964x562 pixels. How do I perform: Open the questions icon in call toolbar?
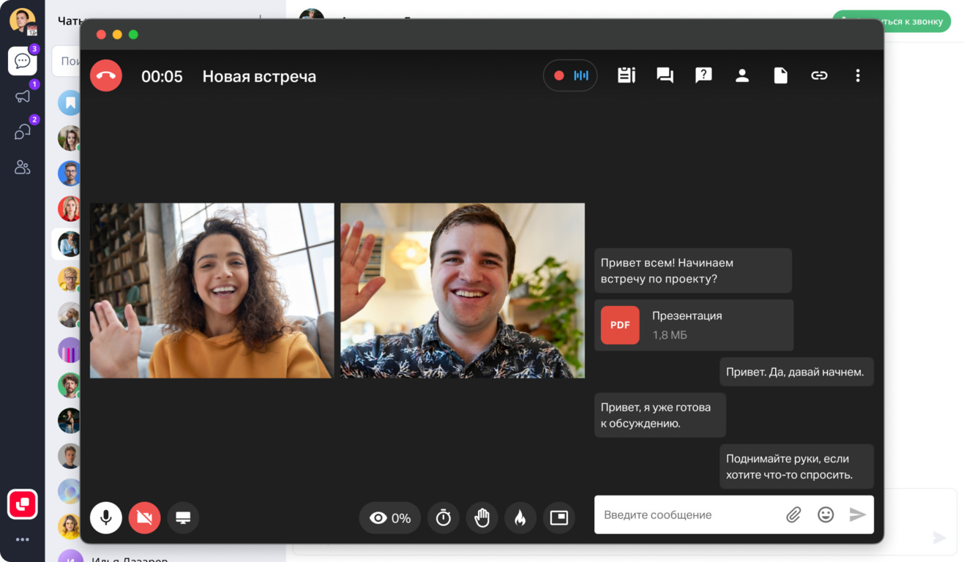click(703, 75)
